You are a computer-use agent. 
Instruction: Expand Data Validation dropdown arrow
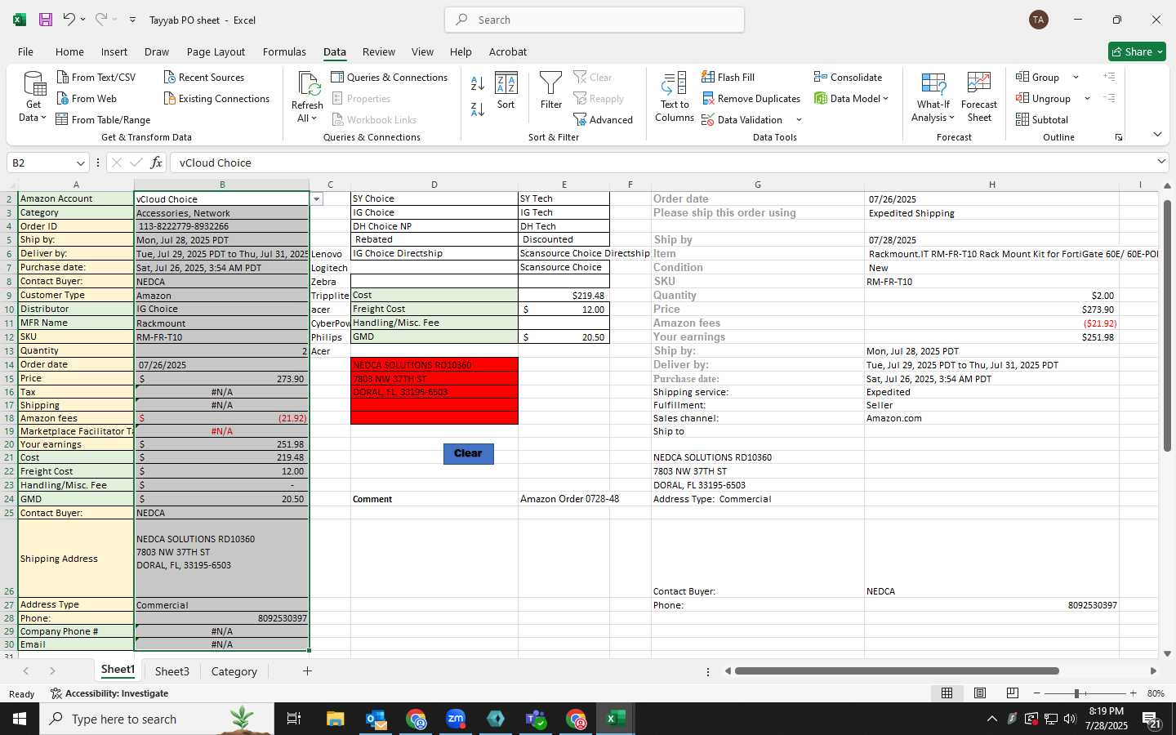799,120
